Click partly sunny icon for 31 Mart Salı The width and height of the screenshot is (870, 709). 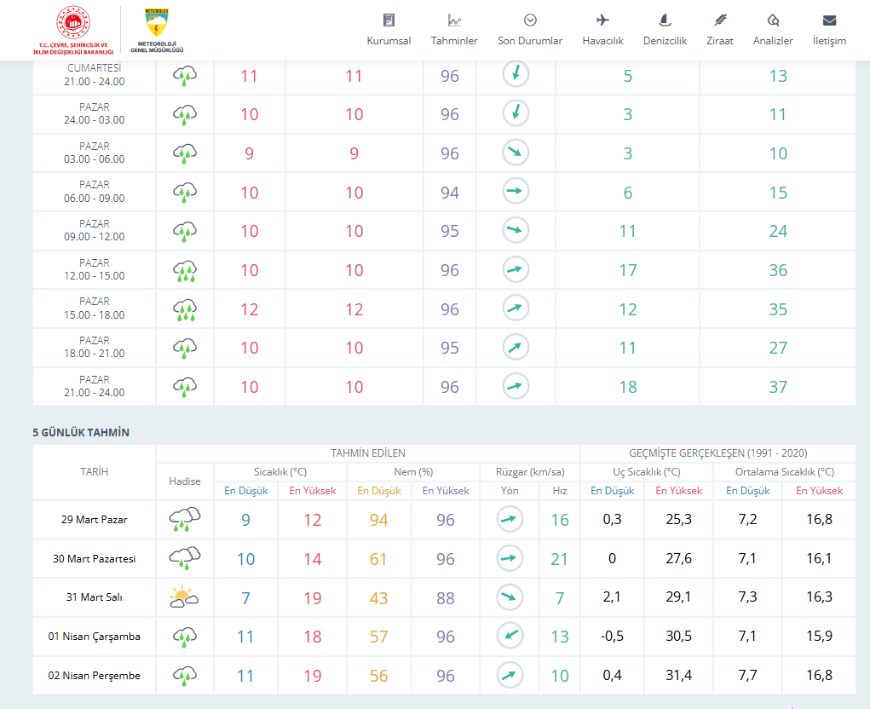[184, 597]
